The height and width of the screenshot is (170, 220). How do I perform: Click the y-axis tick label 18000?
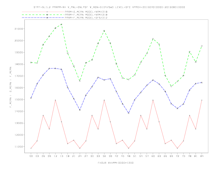point(19,64)
